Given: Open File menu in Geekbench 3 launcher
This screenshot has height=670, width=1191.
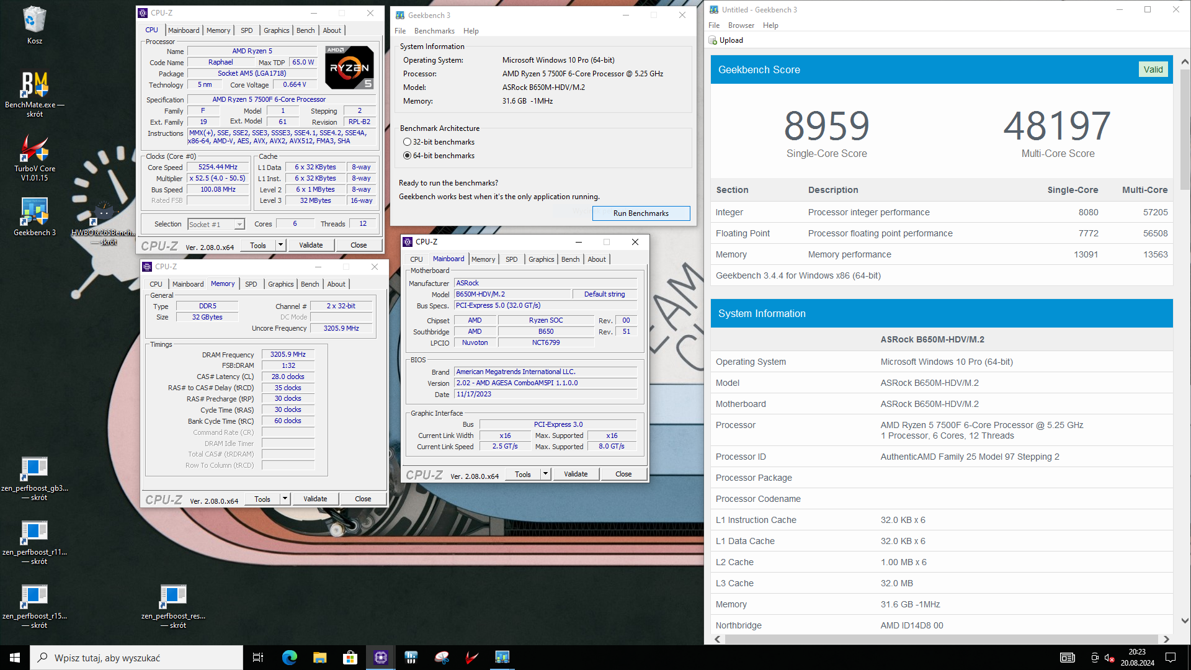Looking at the screenshot, I should pyautogui.click(x=400, y=31).
